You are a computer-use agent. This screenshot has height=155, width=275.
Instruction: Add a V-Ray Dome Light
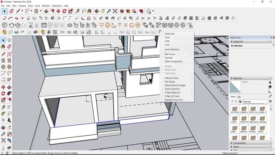132,25
